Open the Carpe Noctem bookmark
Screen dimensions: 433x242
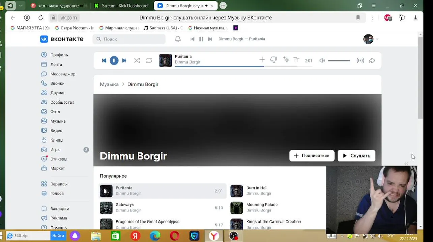tap(75, 28)
